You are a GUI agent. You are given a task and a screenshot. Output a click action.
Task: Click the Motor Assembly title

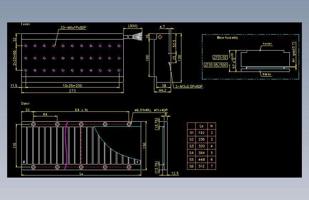pos(227,38)
